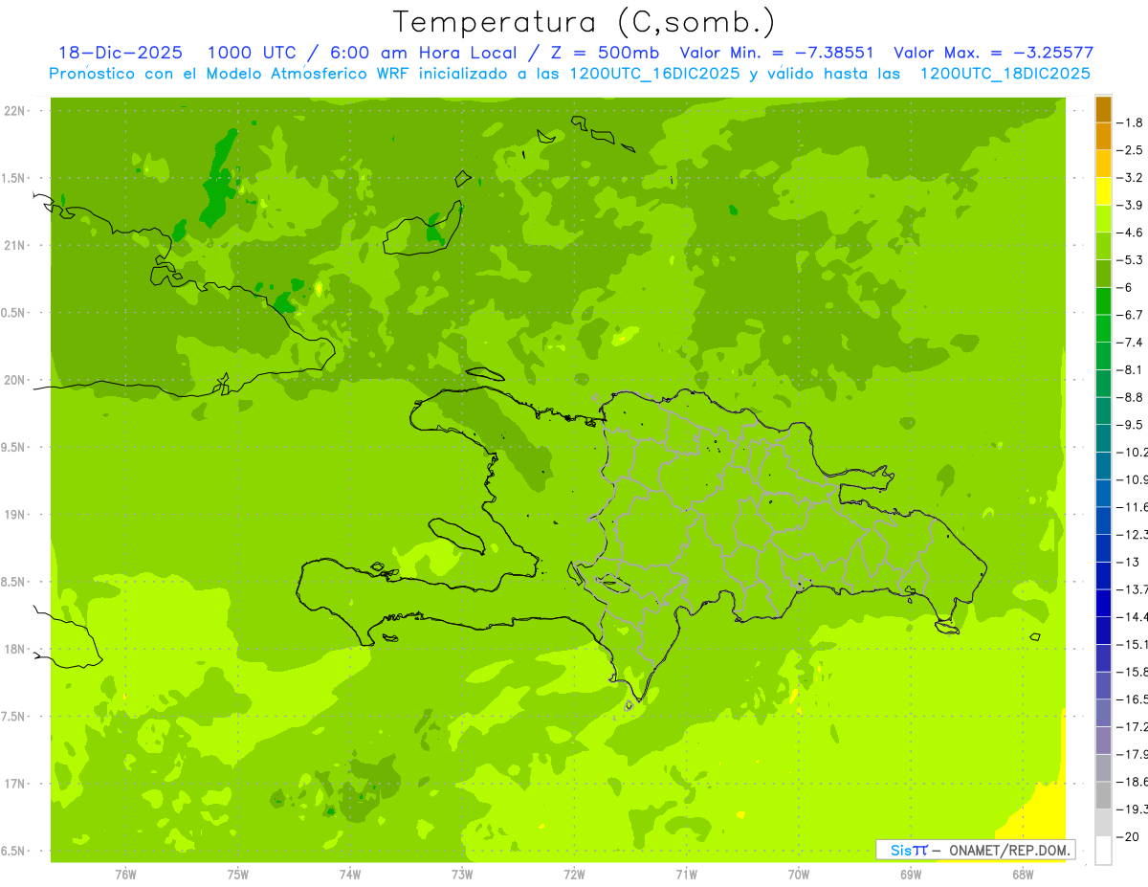The width and height of the screenshot is (1148, 887).
Task: Click the '22N' latitude axis label
Action: click(14, 111)
